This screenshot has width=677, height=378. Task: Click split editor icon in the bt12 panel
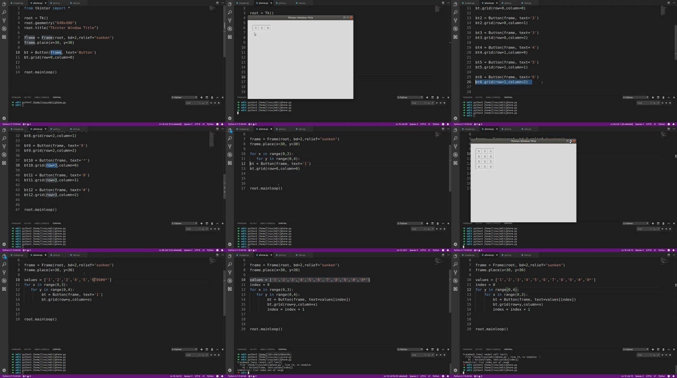(x=217, y=129)
